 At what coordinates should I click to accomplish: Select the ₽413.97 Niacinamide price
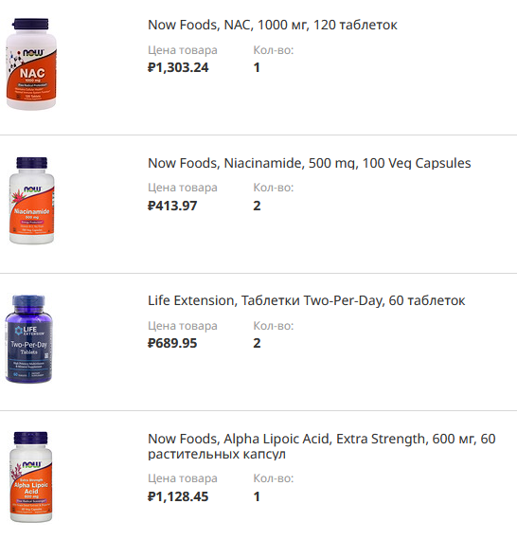coord(172,206)
